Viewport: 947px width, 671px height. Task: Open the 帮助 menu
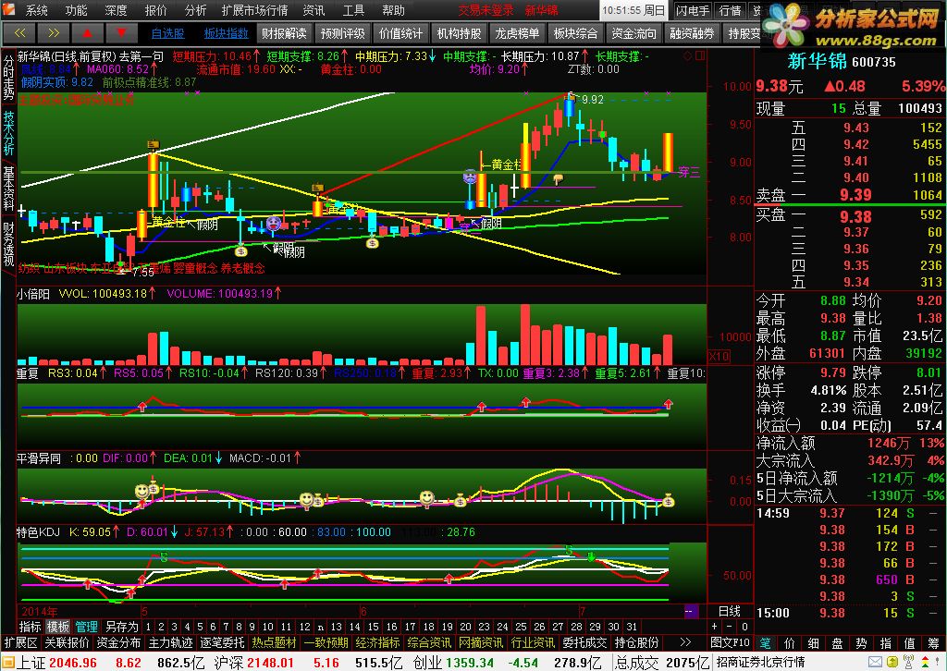(393, 10)
